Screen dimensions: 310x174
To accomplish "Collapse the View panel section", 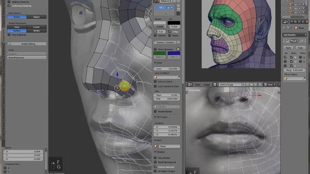I will (x=155, y=63).
